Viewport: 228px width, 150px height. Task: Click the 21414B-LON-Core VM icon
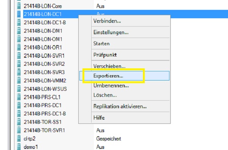(19, 6)
